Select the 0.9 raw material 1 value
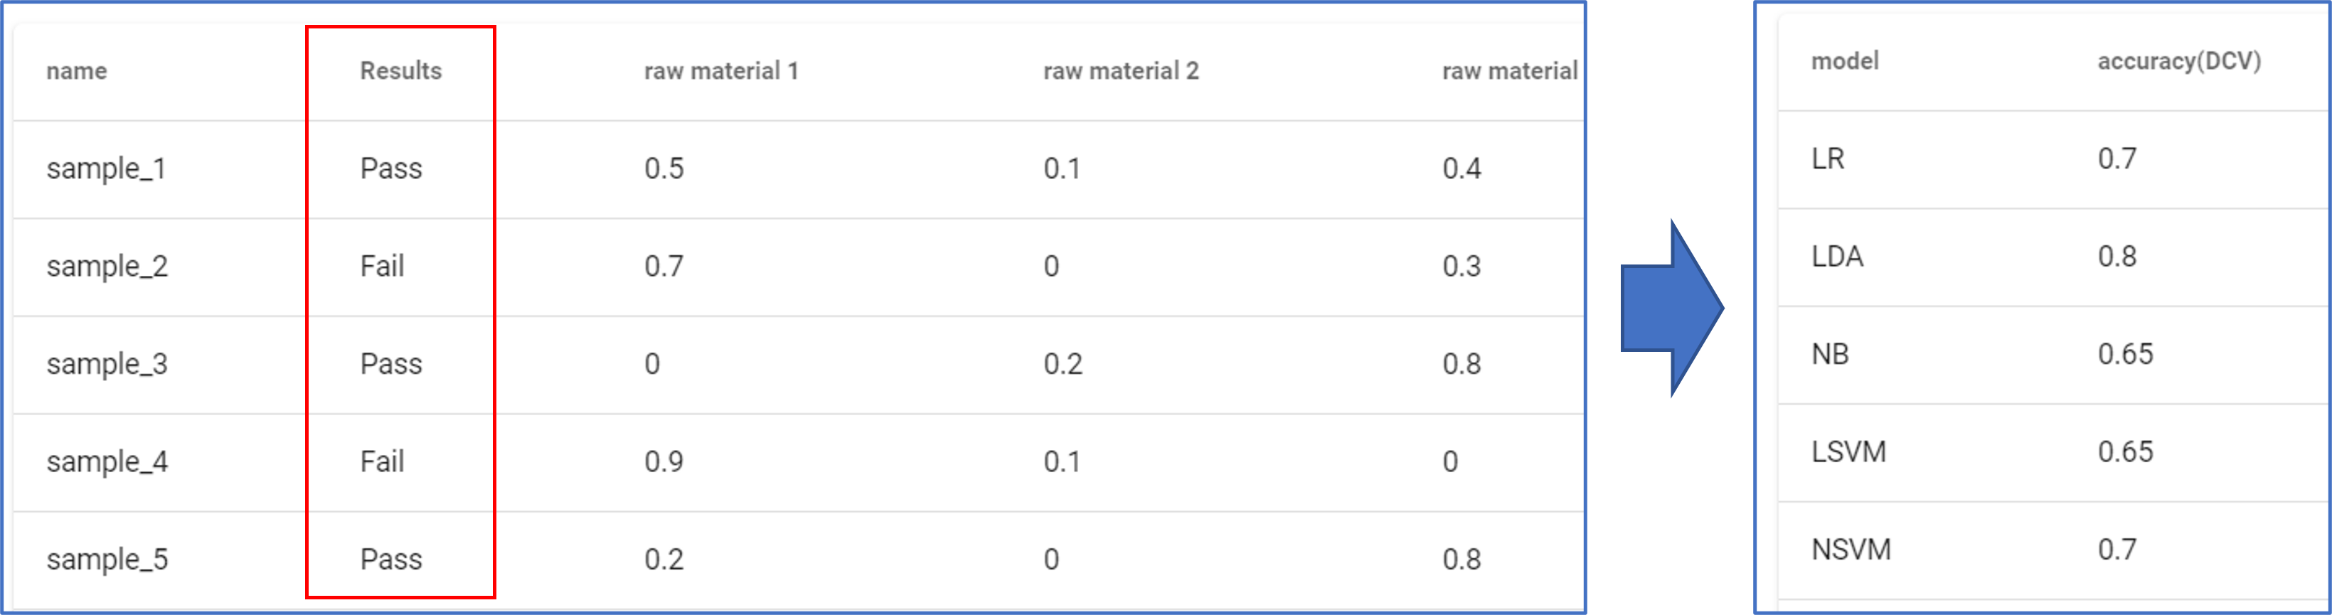Screen dimensions: 2332x615 coord(664,461)
